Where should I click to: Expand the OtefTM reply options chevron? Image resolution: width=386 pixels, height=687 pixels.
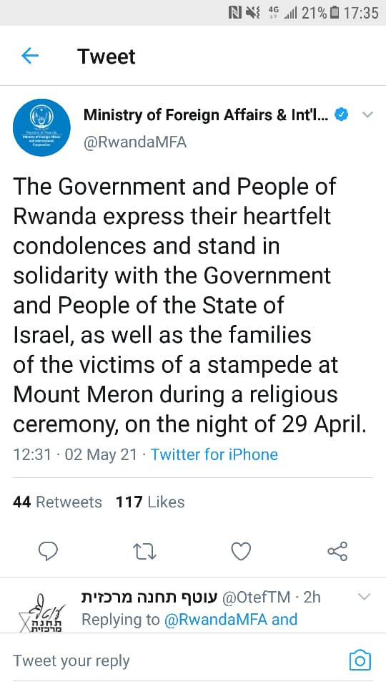(364, 596)
